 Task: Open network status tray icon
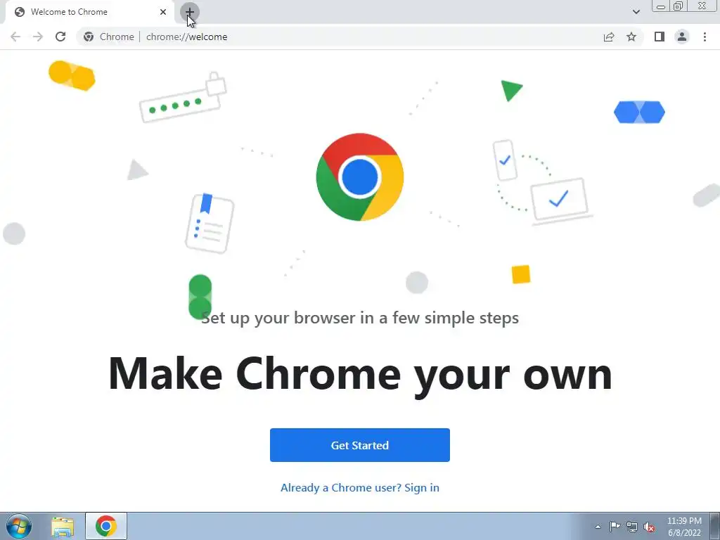(x=632, y=527)
